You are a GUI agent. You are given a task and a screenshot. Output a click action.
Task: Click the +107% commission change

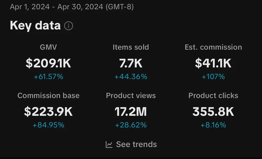tap(213, 77)
